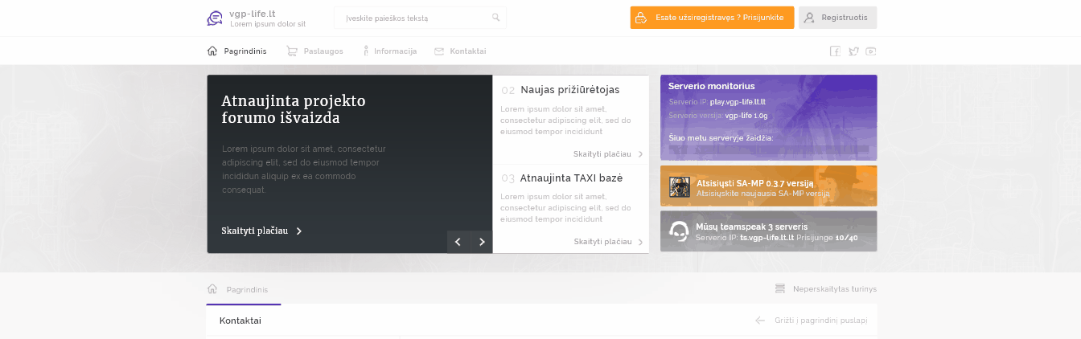Viewport: 1081px width, 339px height.
Task: Open the Atnaujinta TAXI bazė news title
Action: click(571, 178)
